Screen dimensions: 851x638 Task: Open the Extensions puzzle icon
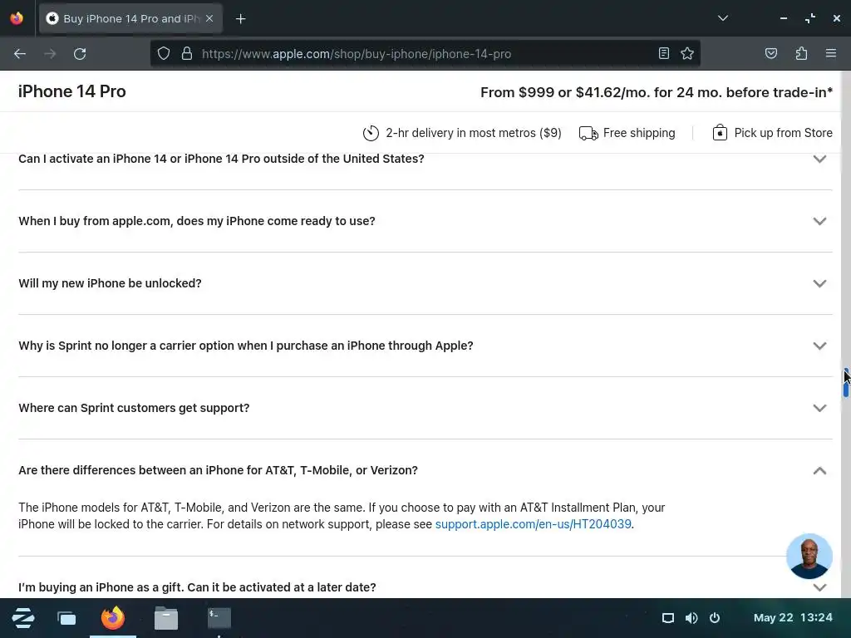pos(801,53)
